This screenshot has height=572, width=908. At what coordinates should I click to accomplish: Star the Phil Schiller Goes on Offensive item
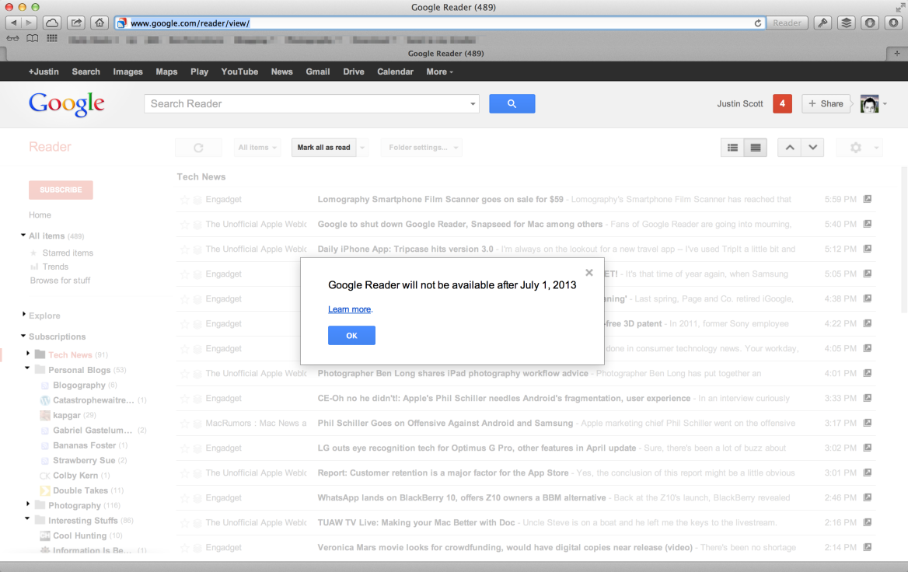click(x=185, y=424)
